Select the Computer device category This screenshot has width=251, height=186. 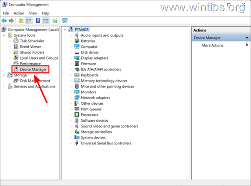[89, 47]
